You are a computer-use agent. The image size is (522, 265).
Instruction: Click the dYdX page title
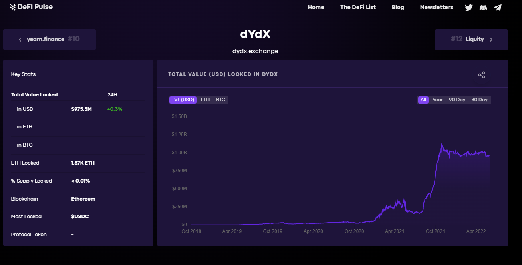click(255, 34)
